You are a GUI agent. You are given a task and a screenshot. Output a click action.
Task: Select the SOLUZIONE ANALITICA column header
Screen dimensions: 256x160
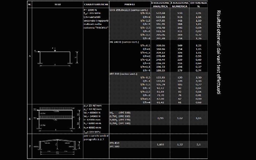tap(161, 4)
